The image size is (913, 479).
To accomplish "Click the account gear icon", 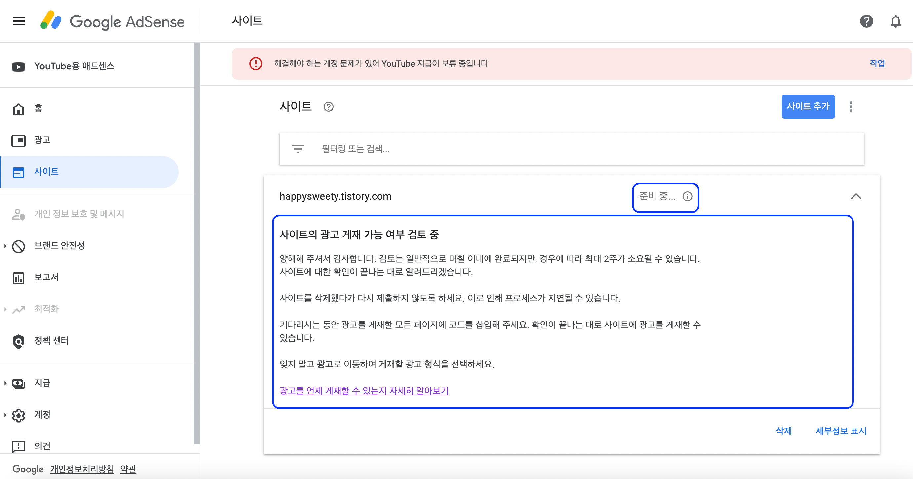I will (19, 415).
